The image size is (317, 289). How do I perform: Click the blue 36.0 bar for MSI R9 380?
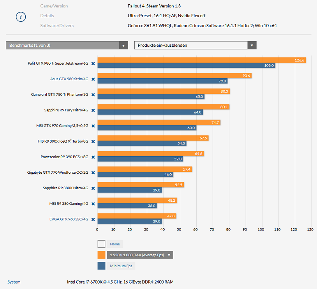[x=127, y=206]
